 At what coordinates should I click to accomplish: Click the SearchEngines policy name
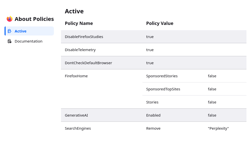pyautogui.click(x=78, y=128)
